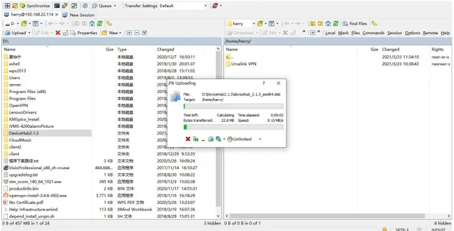
Task: Click the remote file filter icon
Action: tap(271, 23)
